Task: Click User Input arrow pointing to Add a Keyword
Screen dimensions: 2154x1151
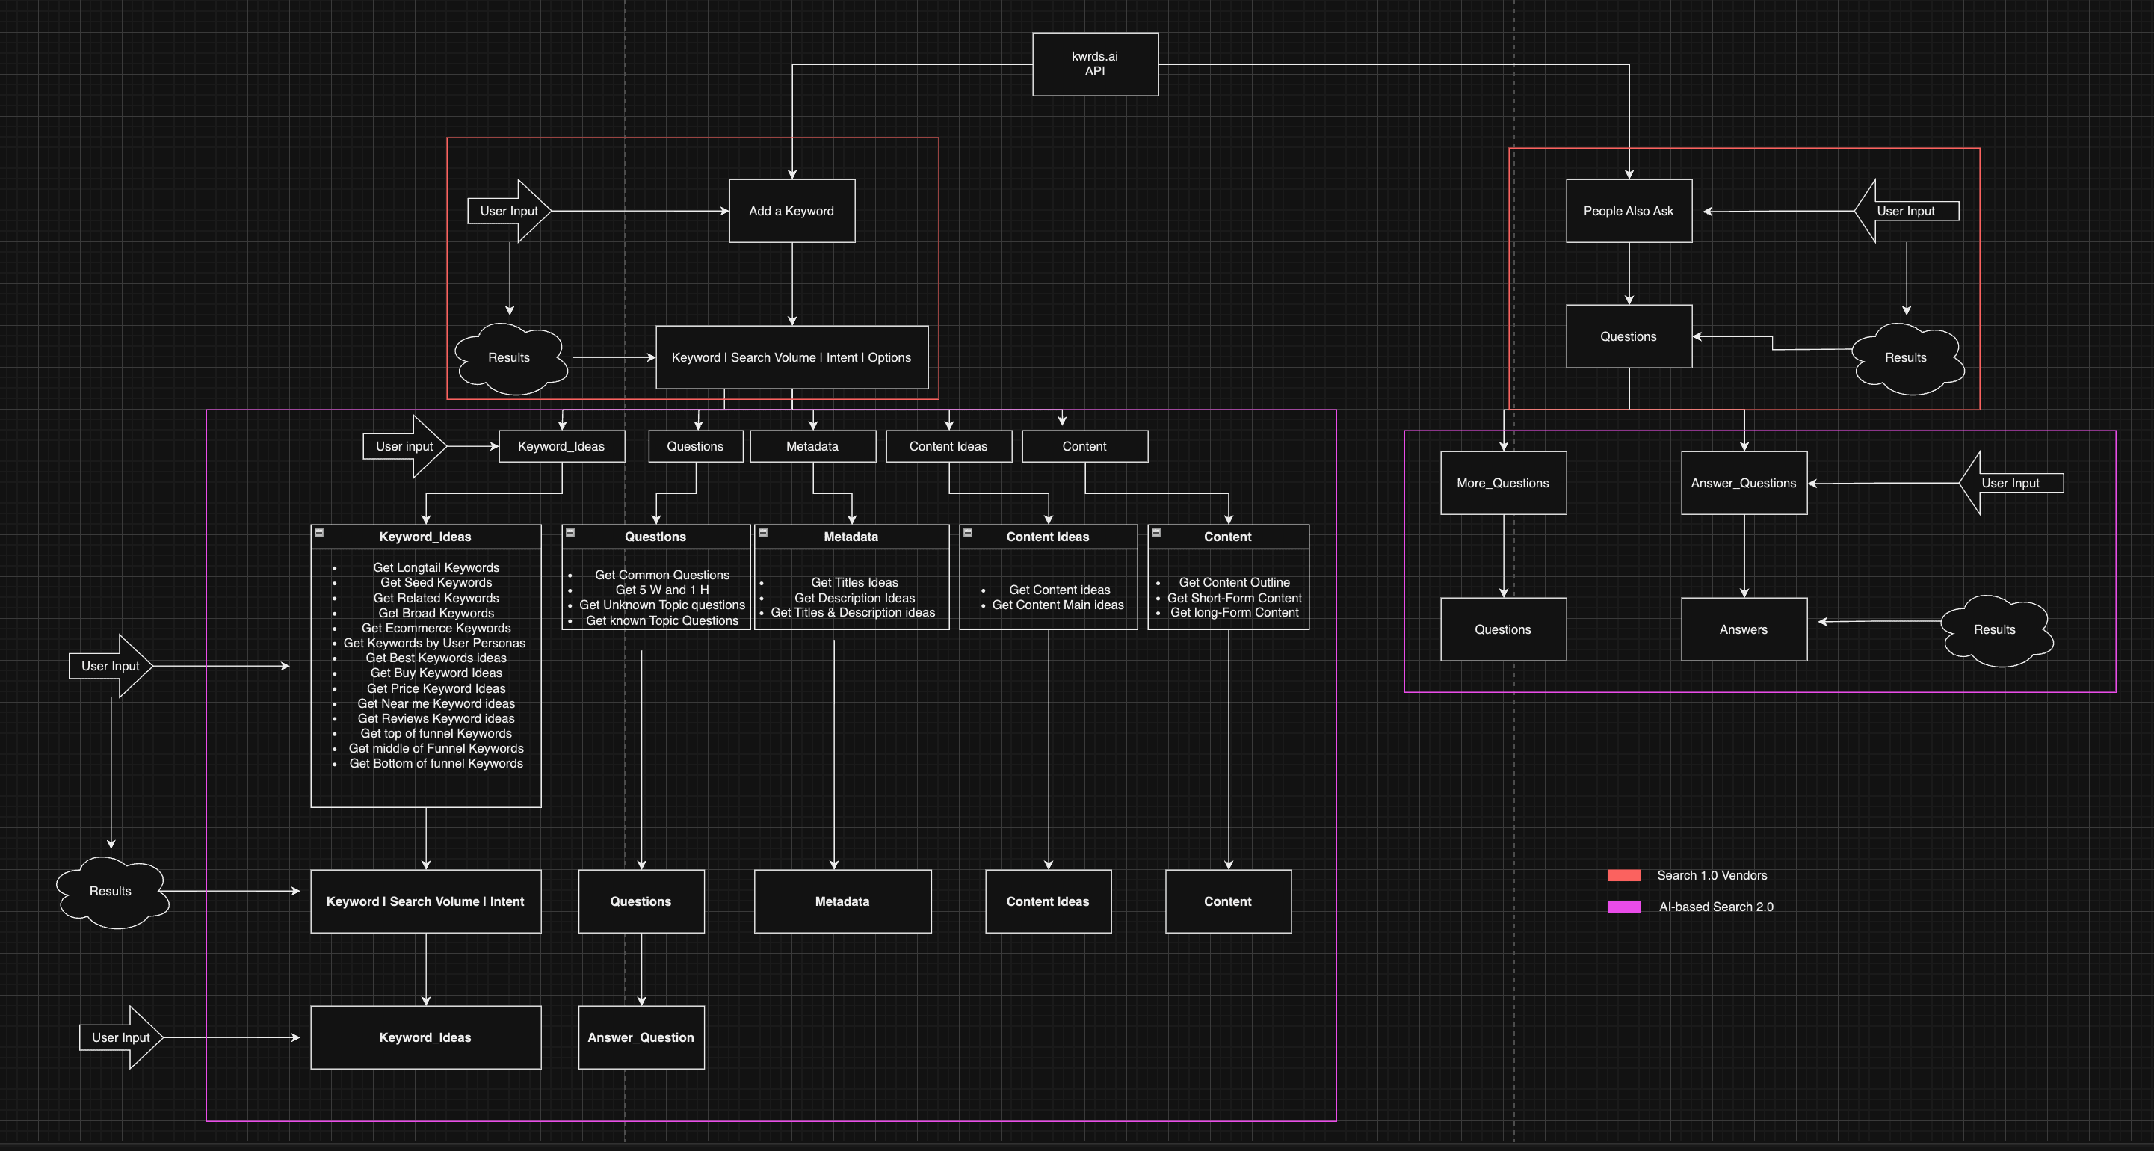Action: coord(508,211)
